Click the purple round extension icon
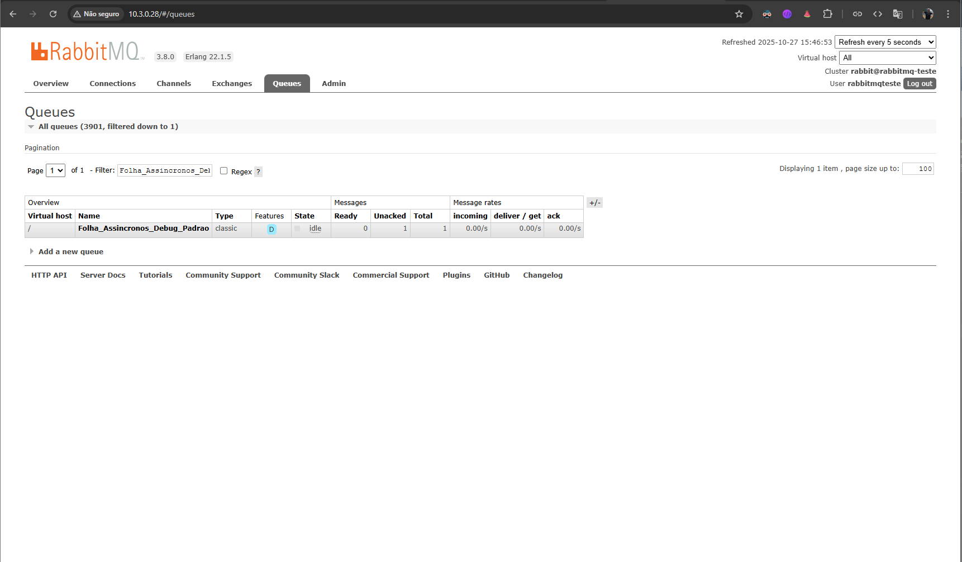 click(787, 14)
